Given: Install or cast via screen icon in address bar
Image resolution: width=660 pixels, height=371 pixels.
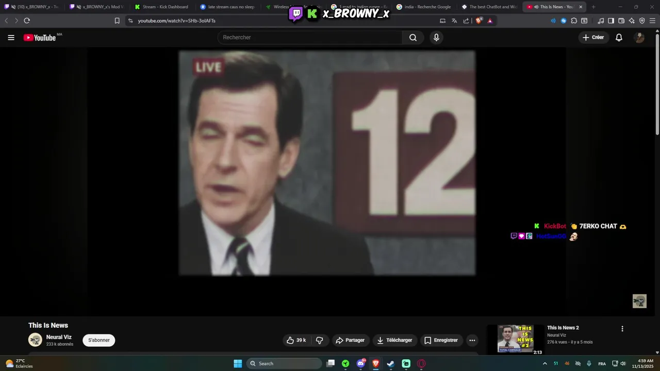Looking at the screenshot, I should coord(442,21).
